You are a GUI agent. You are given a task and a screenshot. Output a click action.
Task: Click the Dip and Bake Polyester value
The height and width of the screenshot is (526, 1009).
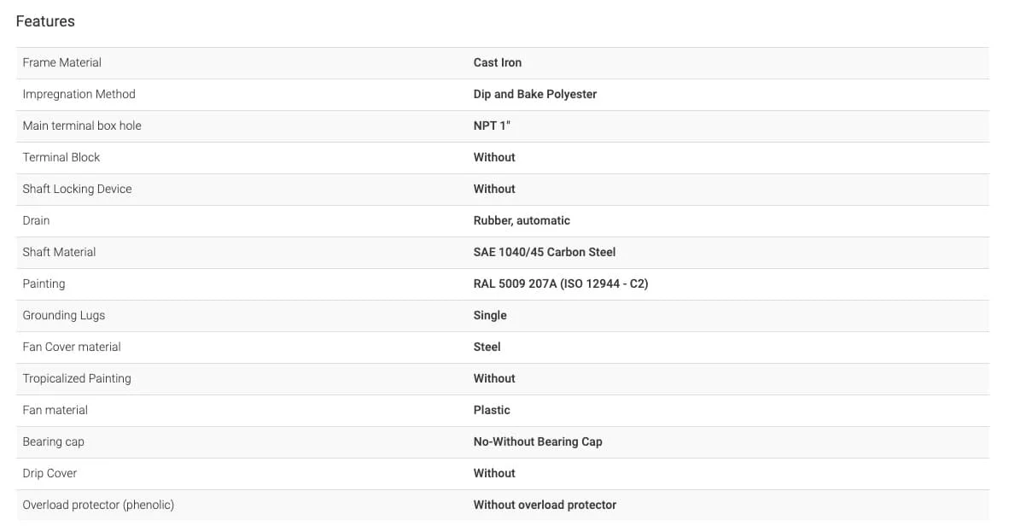tap(534, 94)
